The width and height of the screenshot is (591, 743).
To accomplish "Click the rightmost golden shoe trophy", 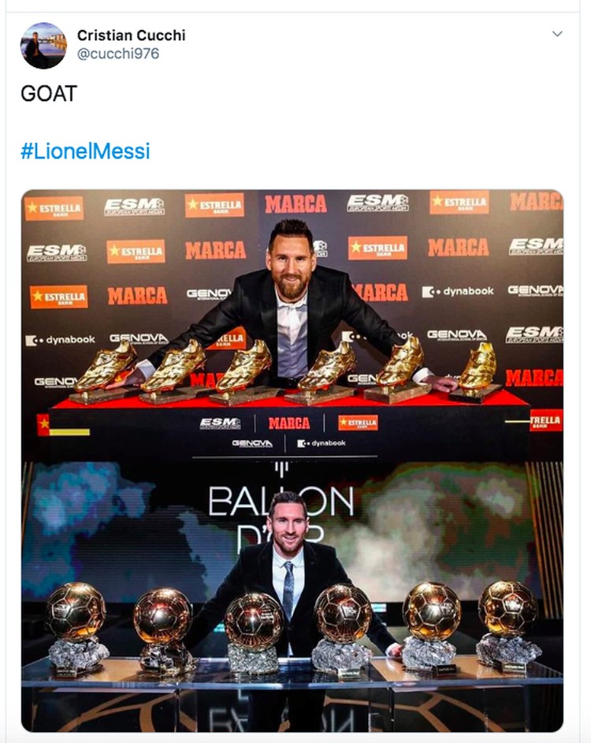I will [476, 372].
